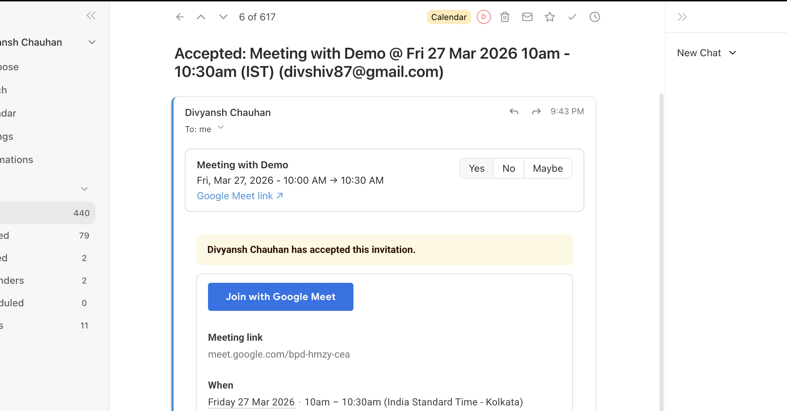RSVP Yes to Meeting with Demo
787x411 pixels.
click(476, 168)
